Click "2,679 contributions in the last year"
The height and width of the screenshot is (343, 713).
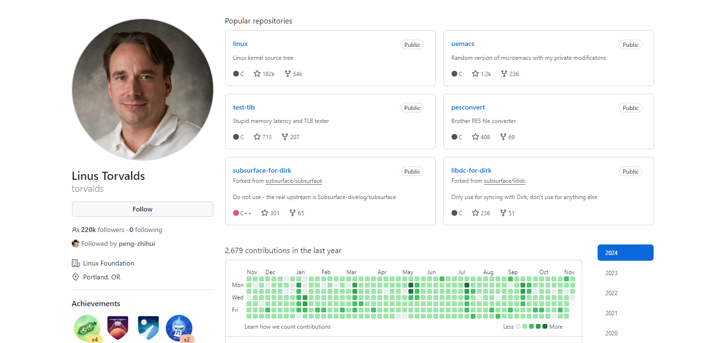[283, 250]
